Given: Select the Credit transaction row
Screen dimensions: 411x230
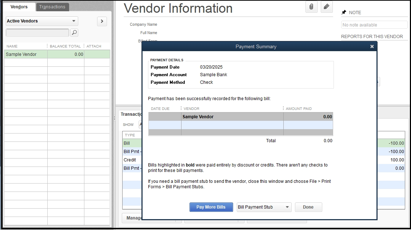Looking at the screenshot, I should tap(130, 160).
